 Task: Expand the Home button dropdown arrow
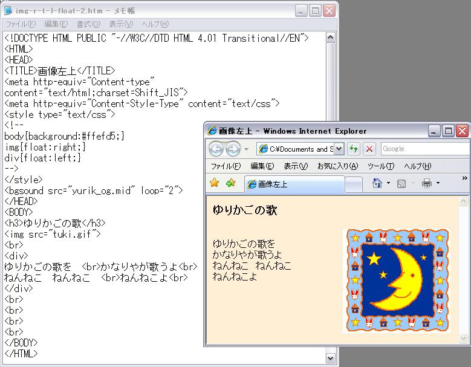point(388,183)
